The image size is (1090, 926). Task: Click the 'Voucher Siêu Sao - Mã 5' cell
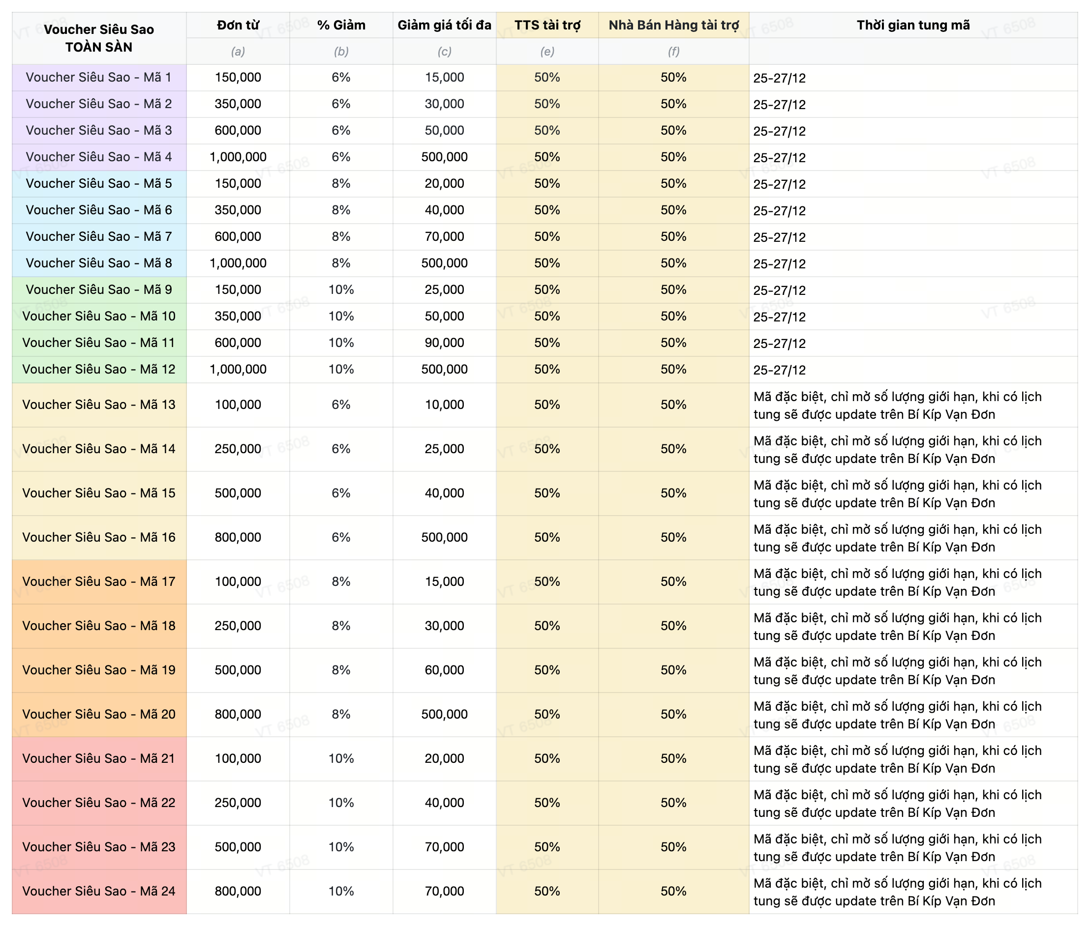point(99,183)
